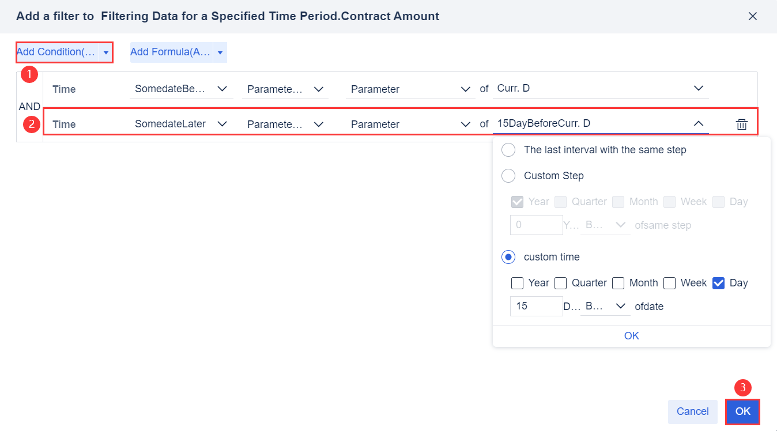Open the Curr. D dropdown in first condition
This screenshot has height=431, width=777.
click(x=698, y=88)
